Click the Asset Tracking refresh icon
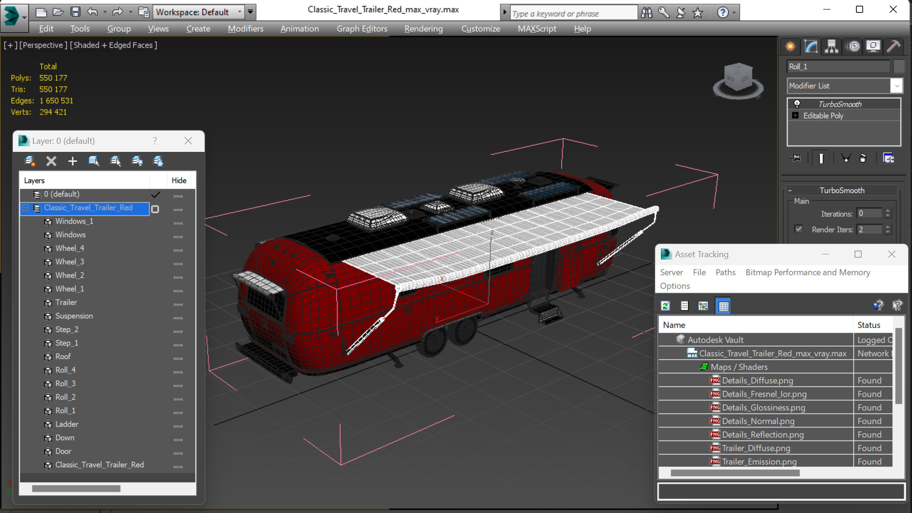Image resolution: width=912 pixels, height=513 pixels. click(666, 306)
